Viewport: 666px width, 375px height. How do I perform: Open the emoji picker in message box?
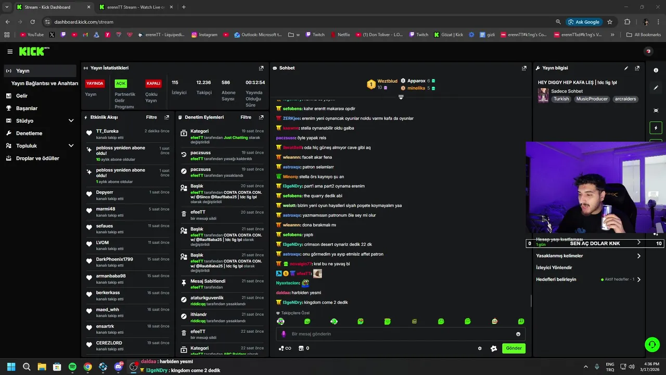518,334
